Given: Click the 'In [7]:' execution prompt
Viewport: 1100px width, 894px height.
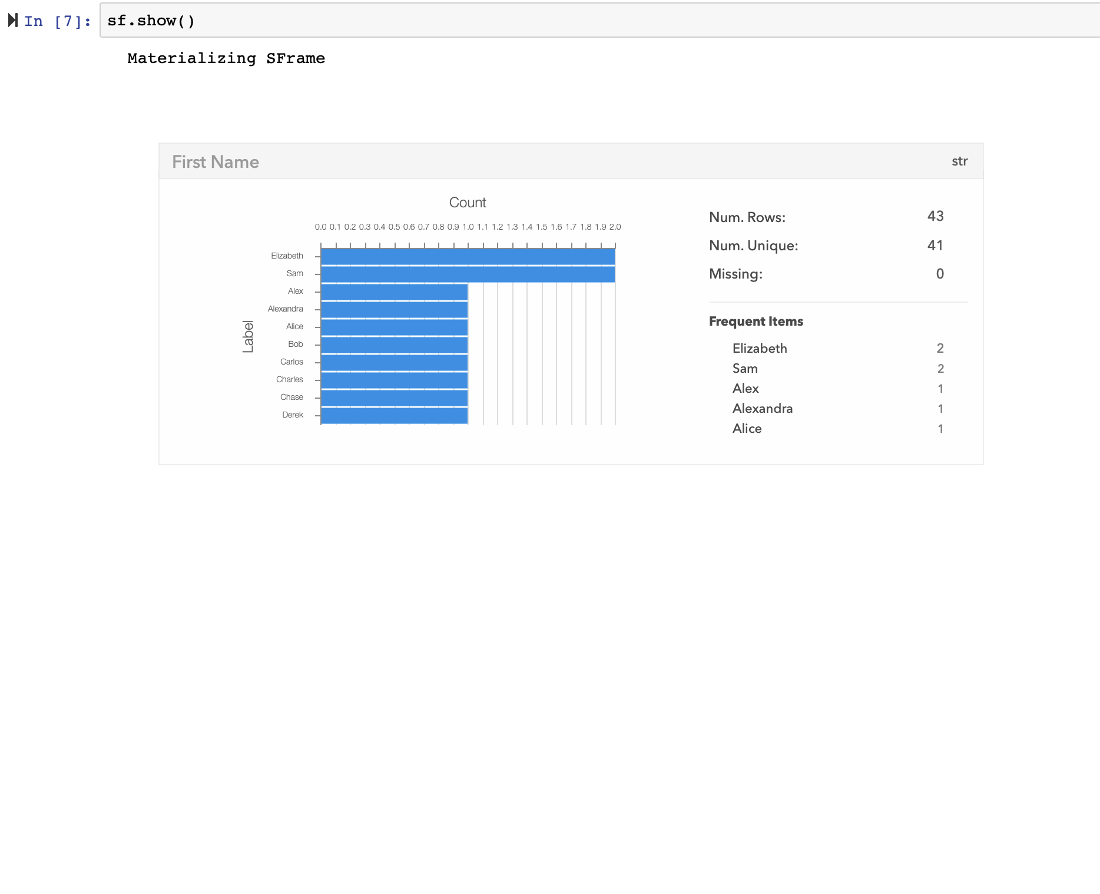Looking at the screenshot, I should click(56, 21).
